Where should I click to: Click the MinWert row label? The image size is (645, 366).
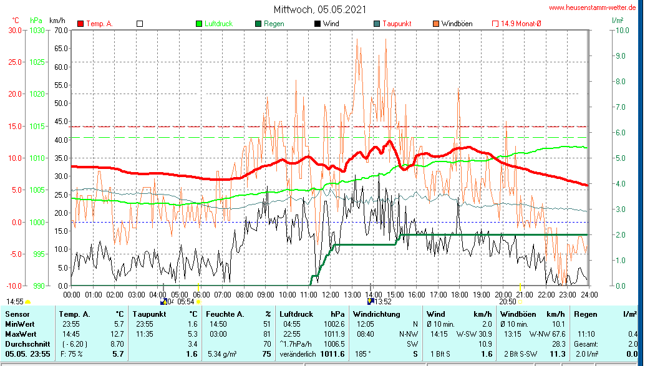tap(20, 324)
